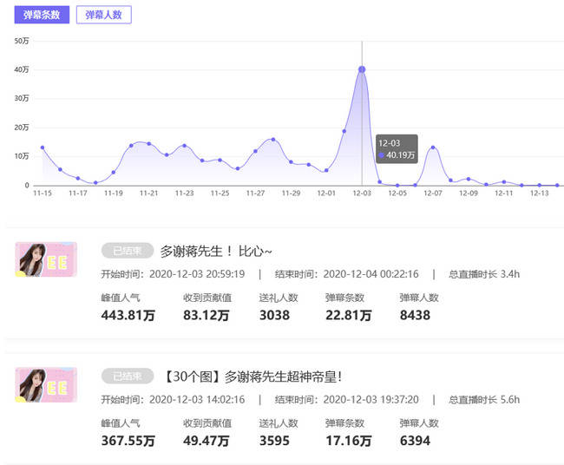Screen dimensions: 564x465
Task: Switch to the 弹幕条数 tab
Action: [42, 15]
